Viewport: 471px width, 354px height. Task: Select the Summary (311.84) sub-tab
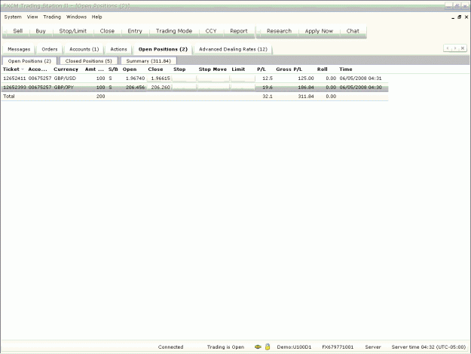click(x=148, y=60)
